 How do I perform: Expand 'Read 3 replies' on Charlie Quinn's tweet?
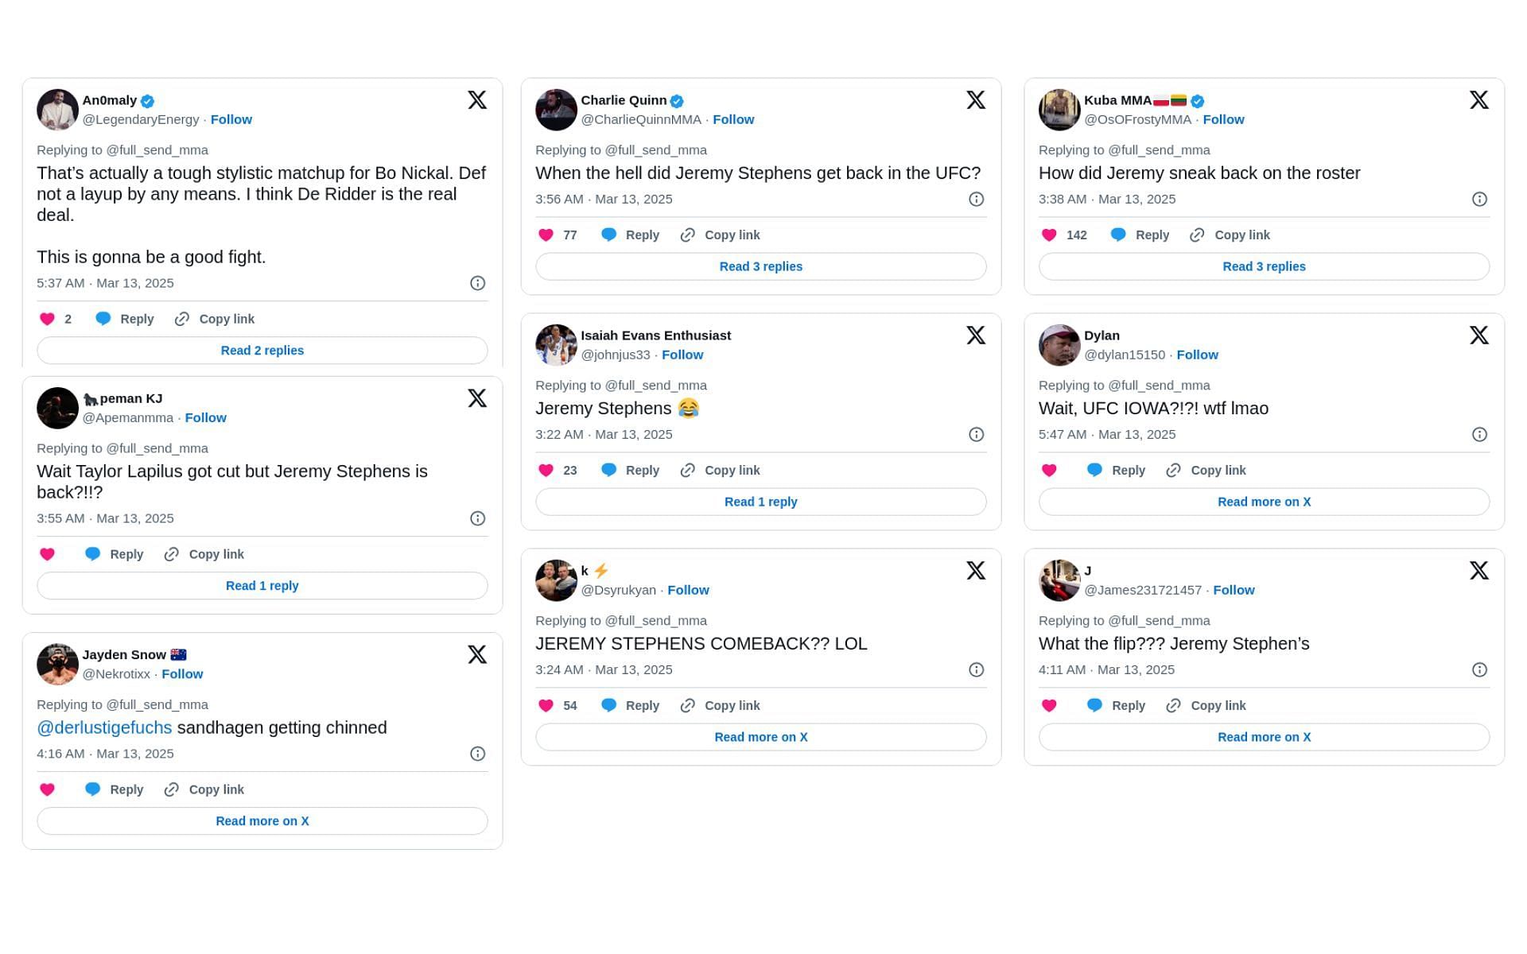(x=762, y=266)
